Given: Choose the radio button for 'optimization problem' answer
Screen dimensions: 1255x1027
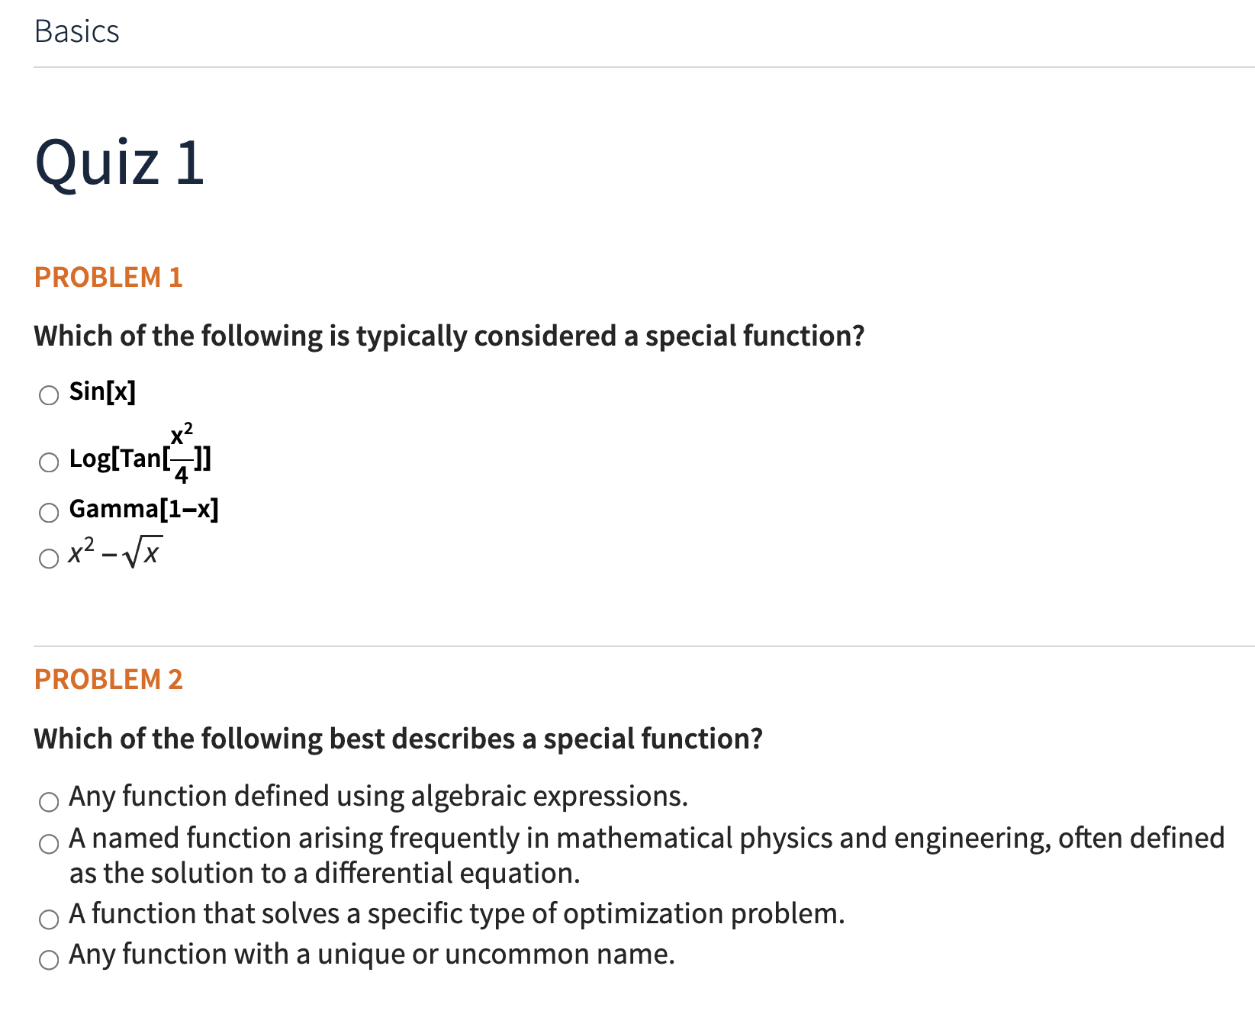Looking at the screenshot, I should [49, 919].
